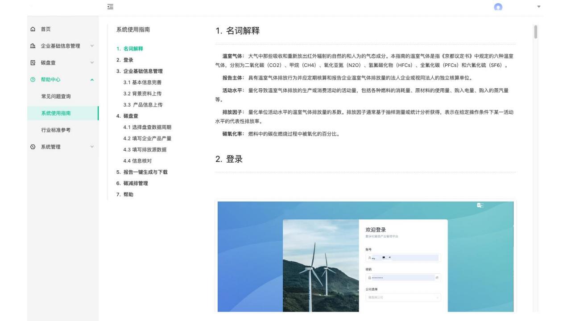
Task: Collapse the sidebar with the fold icon
Action: coord(110,7)
